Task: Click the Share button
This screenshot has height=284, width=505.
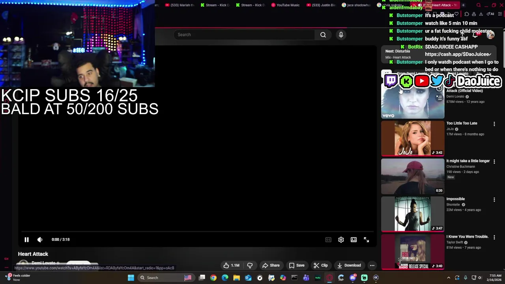Action: click(x=271, y=265)
